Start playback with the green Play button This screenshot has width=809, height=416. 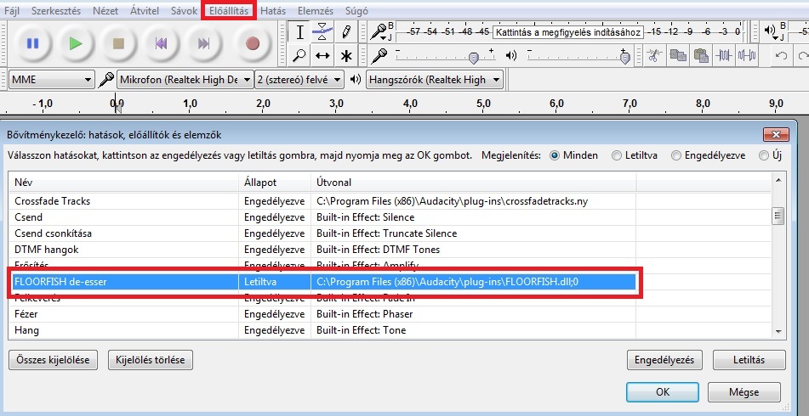[x=76, y=44]
